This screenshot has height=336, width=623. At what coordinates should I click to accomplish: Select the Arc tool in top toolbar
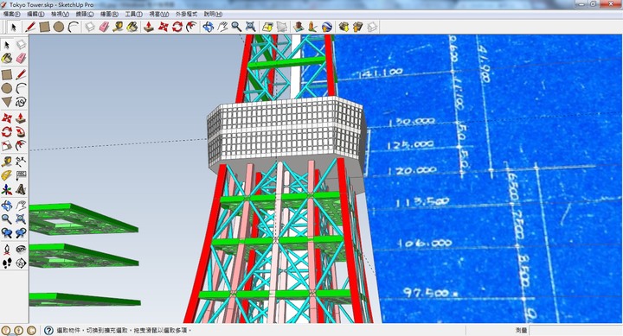click(73, 27)
